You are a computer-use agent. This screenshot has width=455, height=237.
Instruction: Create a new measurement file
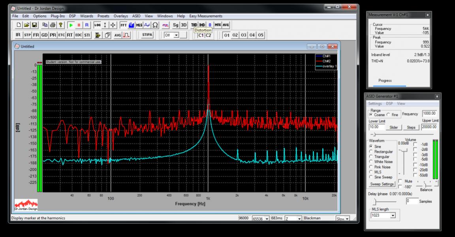pyautogui.click(x=19, y=25)
